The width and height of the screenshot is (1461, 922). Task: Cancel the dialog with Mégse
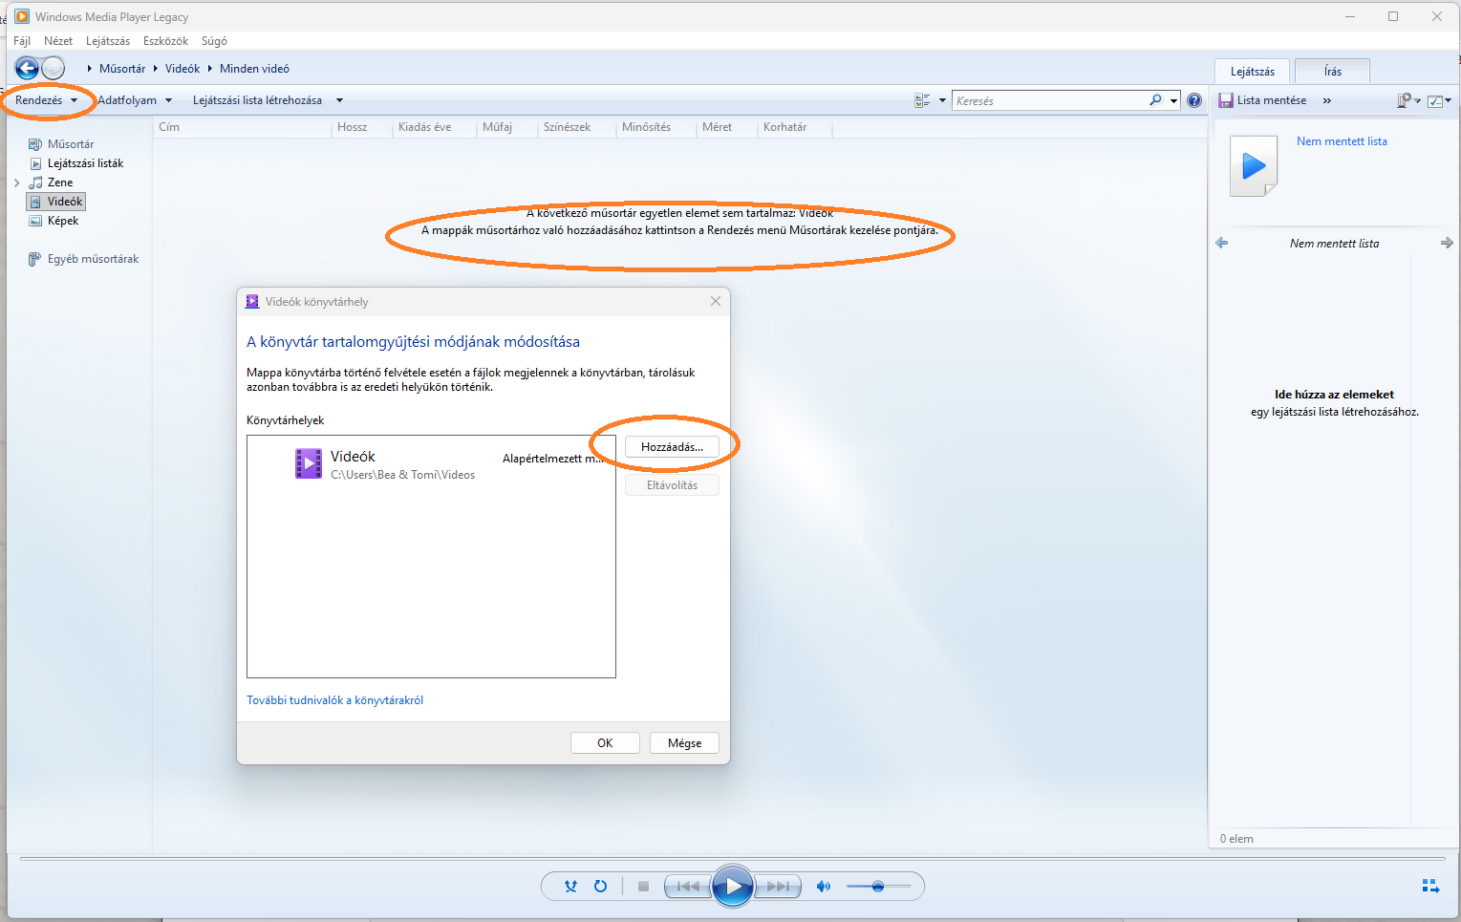click(684, 743)
